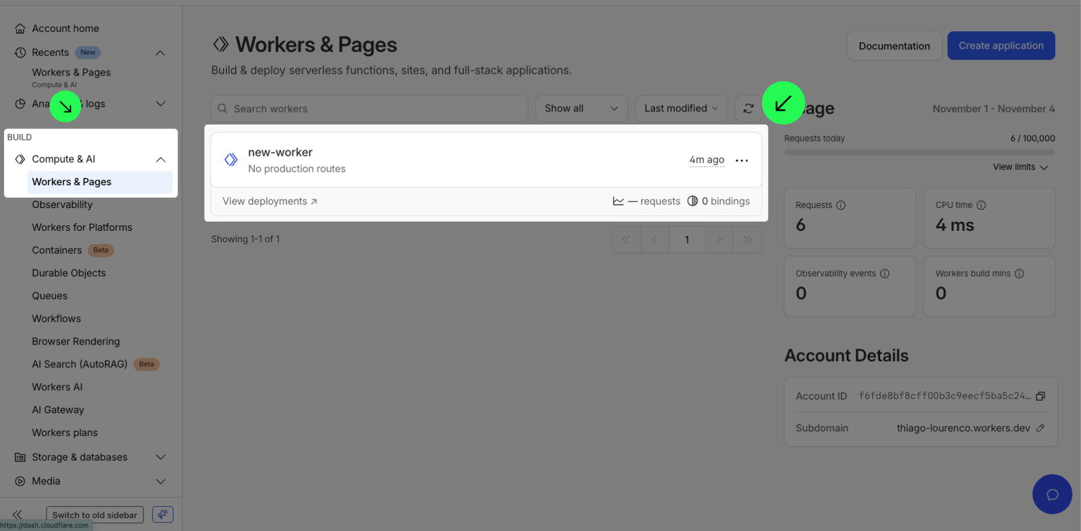Click the Documentation button
Viewport: 1081px width, 531px height.
[894, 45]
